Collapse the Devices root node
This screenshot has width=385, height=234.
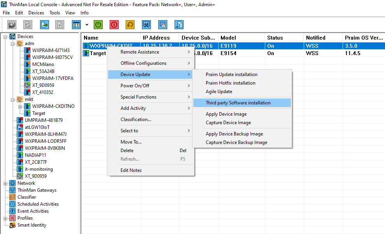click(5, 37)
